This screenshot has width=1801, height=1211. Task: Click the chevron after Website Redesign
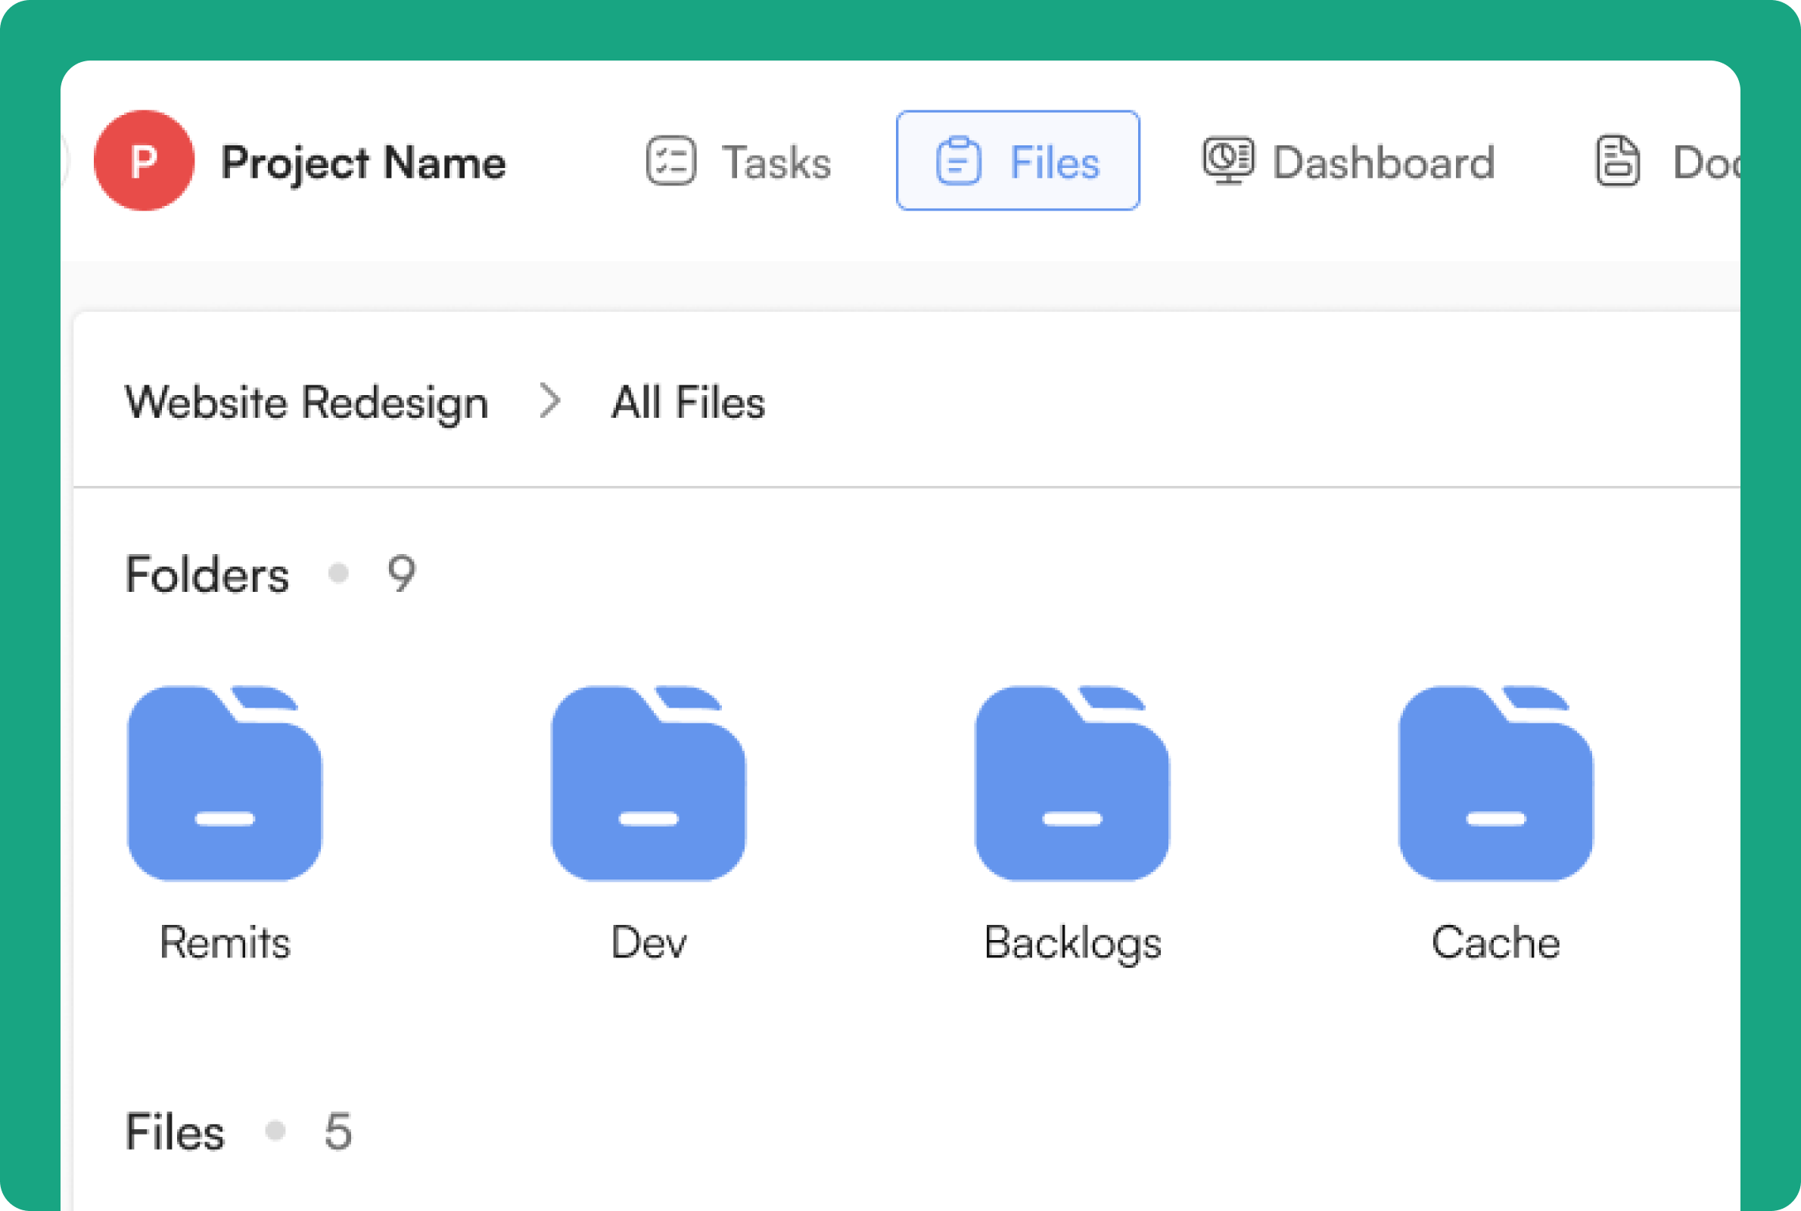coord(551,402)
